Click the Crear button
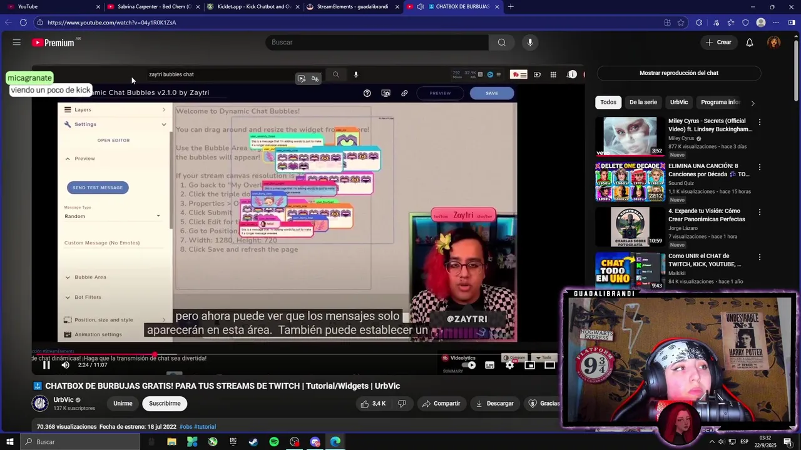Viewport: 801px width, 450px height. coord(718,42)
